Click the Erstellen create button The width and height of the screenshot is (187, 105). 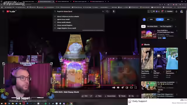click(169, 11)
